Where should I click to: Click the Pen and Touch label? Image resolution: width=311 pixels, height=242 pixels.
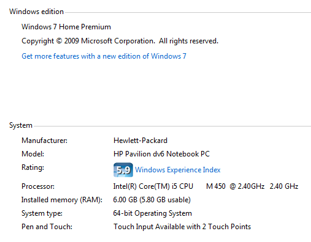pos(47,227)
